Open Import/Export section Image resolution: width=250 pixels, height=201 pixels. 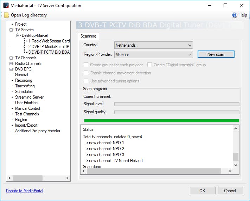26,125
